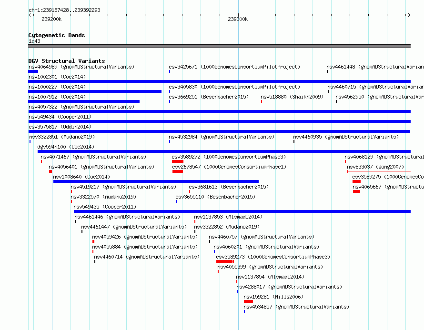Click the blue bar under nsv1002301
Screen dimensions: 424x330
click(x=219, y=81)
